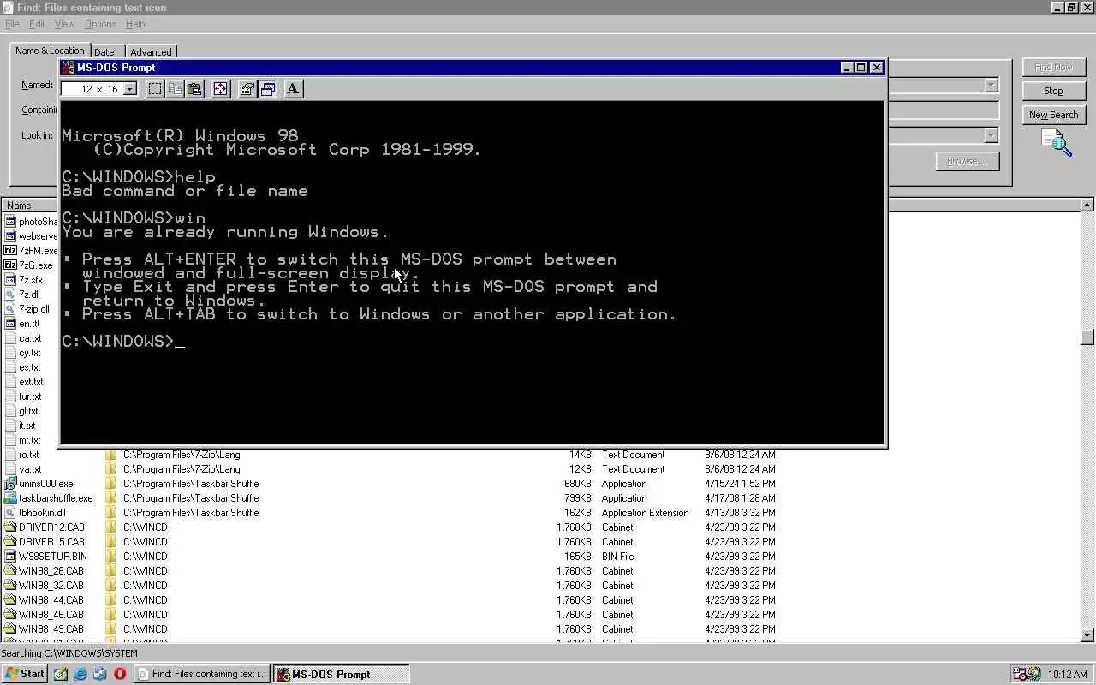Click the Stop button
Image resolution: width=1096 pixels, height=685 pixels.
click(x=1053, y=91)
